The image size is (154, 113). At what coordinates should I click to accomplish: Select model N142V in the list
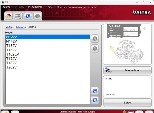point(48,41)
